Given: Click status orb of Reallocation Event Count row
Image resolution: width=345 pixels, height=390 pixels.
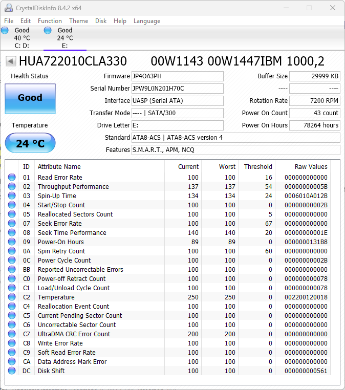Looking at the screenshot, I should (x=12, y=306).
